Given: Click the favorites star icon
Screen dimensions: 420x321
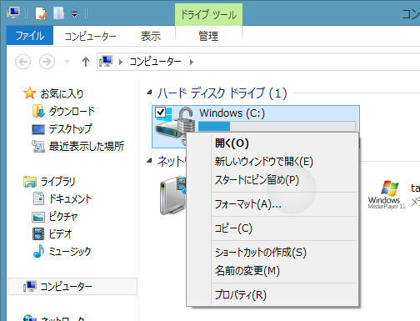Looking at the screenshot, I should (x=30, y=93).
